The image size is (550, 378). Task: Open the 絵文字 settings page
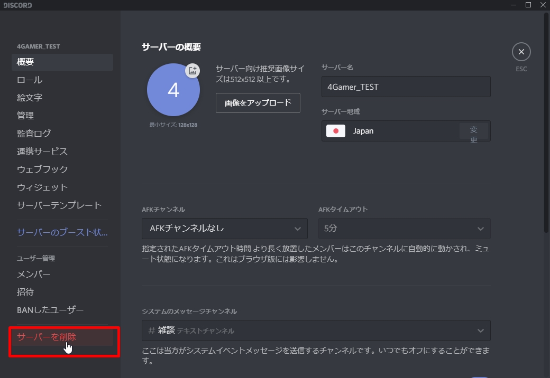pos(30,98)
